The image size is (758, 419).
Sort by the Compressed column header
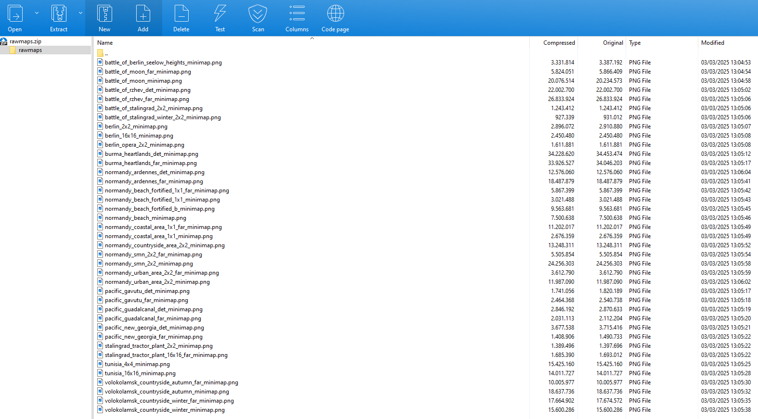tap(559, 43)
